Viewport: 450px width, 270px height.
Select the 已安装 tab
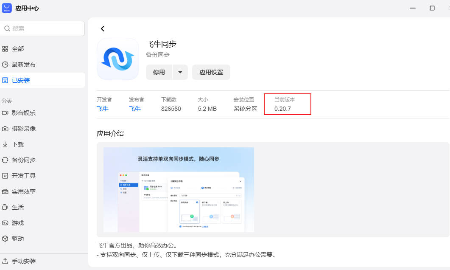42,80
